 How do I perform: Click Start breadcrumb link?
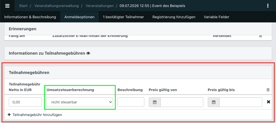coord(23,6)
